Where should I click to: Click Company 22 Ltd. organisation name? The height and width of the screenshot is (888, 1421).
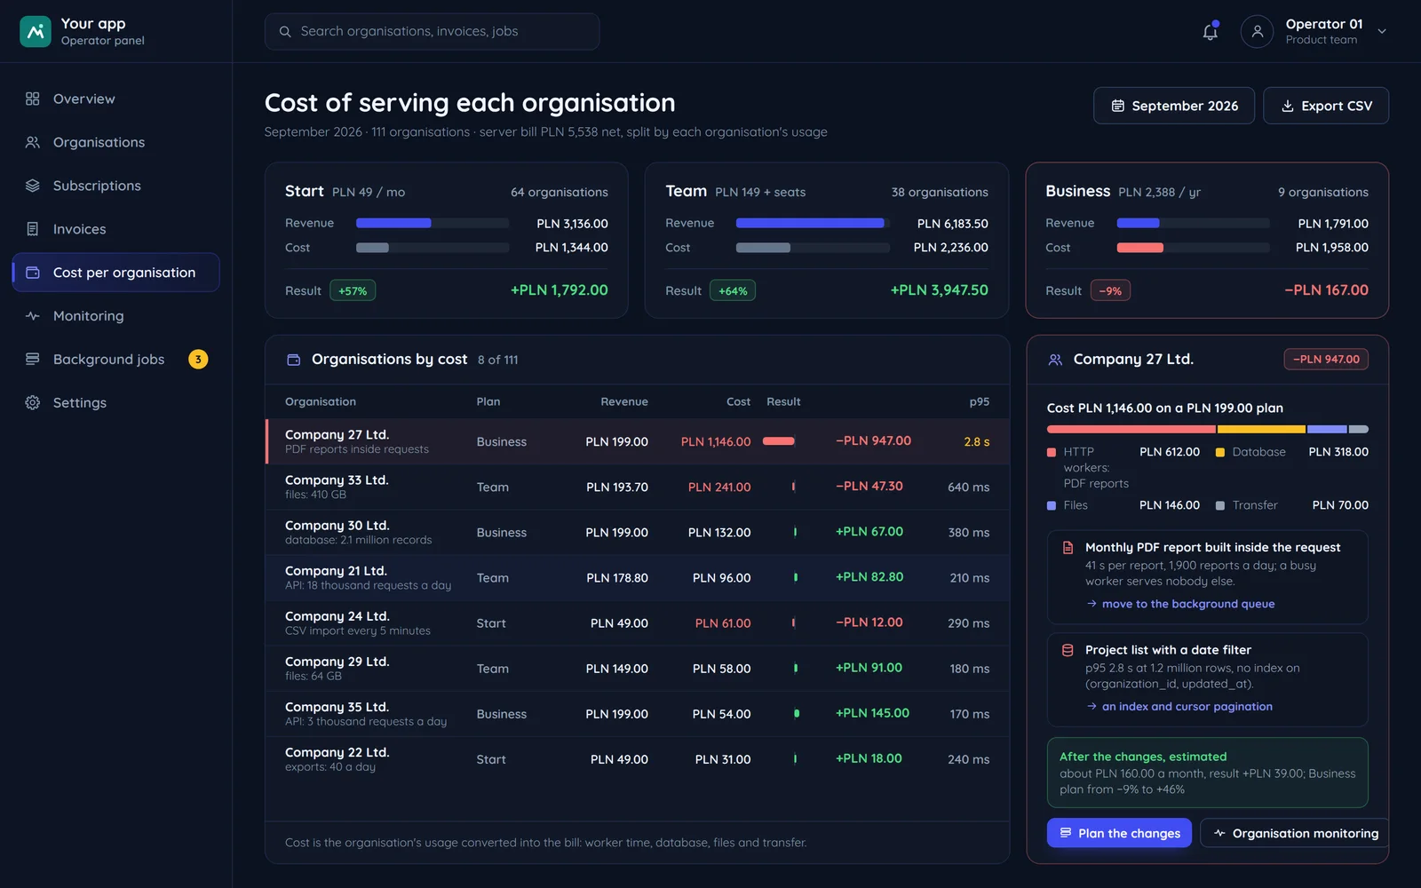(x=337, y=752)
